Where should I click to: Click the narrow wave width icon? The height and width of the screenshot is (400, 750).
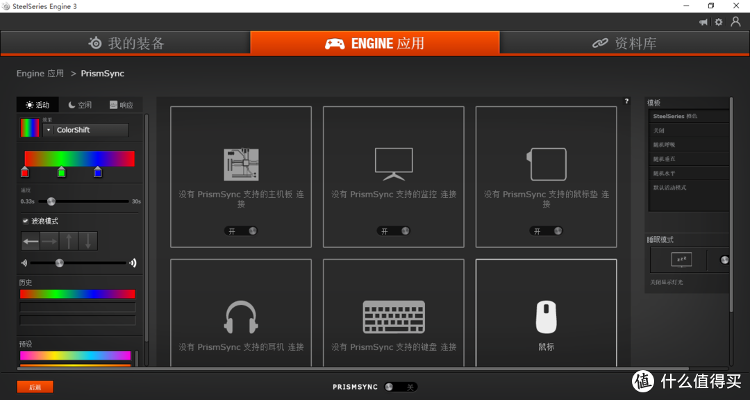(x=24, y=262)
